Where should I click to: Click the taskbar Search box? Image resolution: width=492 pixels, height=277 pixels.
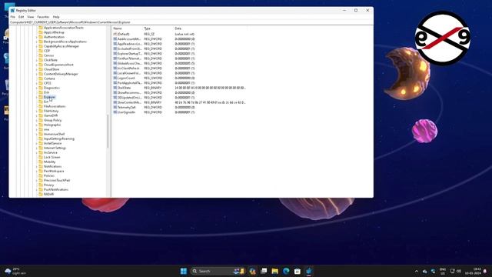218,271
